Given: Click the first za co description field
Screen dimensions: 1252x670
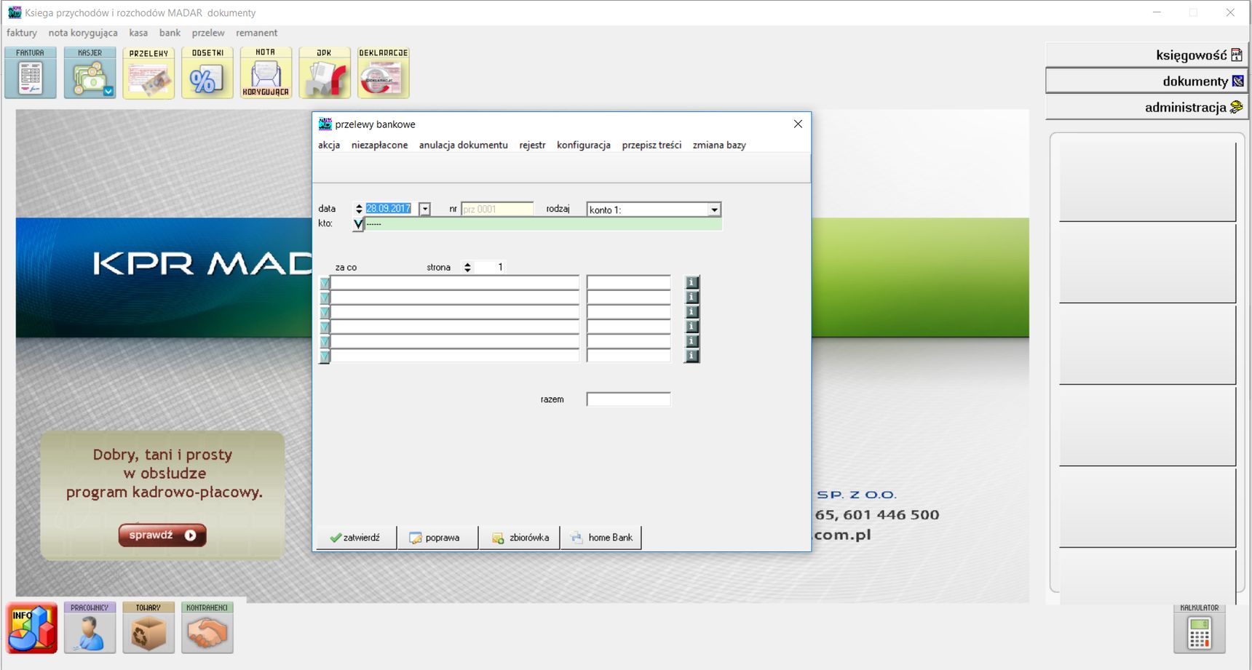Looking at the screenshot, I should point(455,283).
